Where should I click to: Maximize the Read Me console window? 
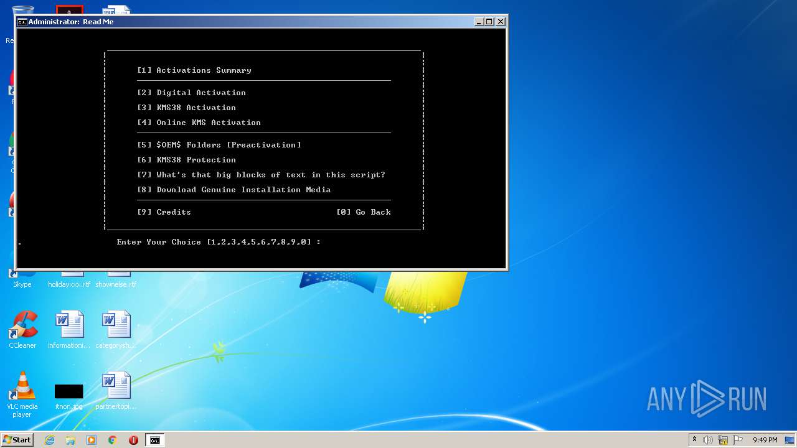point(489,22)
